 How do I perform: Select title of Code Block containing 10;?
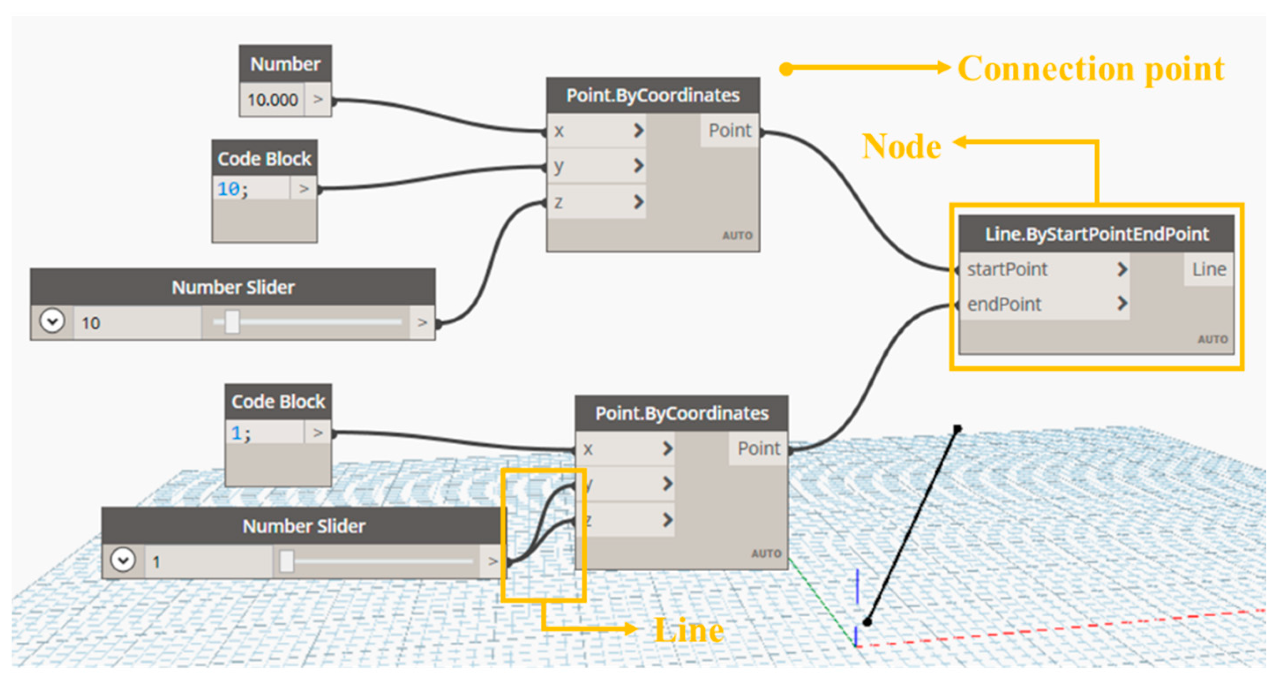(x=265, y=159)
